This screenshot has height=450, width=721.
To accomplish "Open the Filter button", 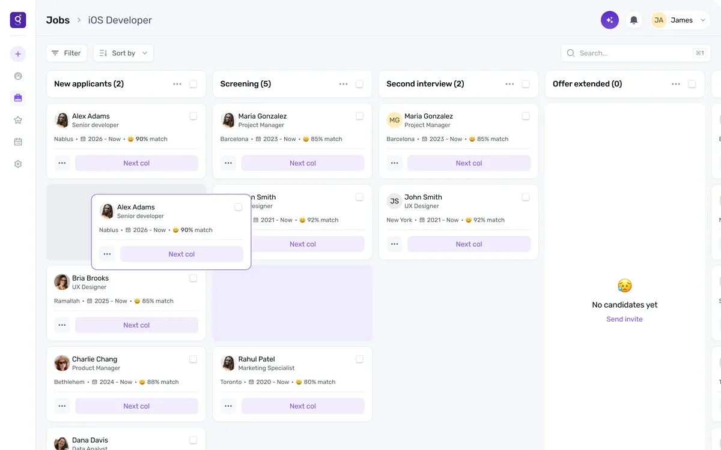I will [x=67, y=53].
